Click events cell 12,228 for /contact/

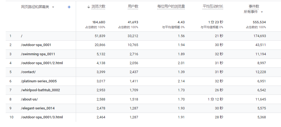261,72
